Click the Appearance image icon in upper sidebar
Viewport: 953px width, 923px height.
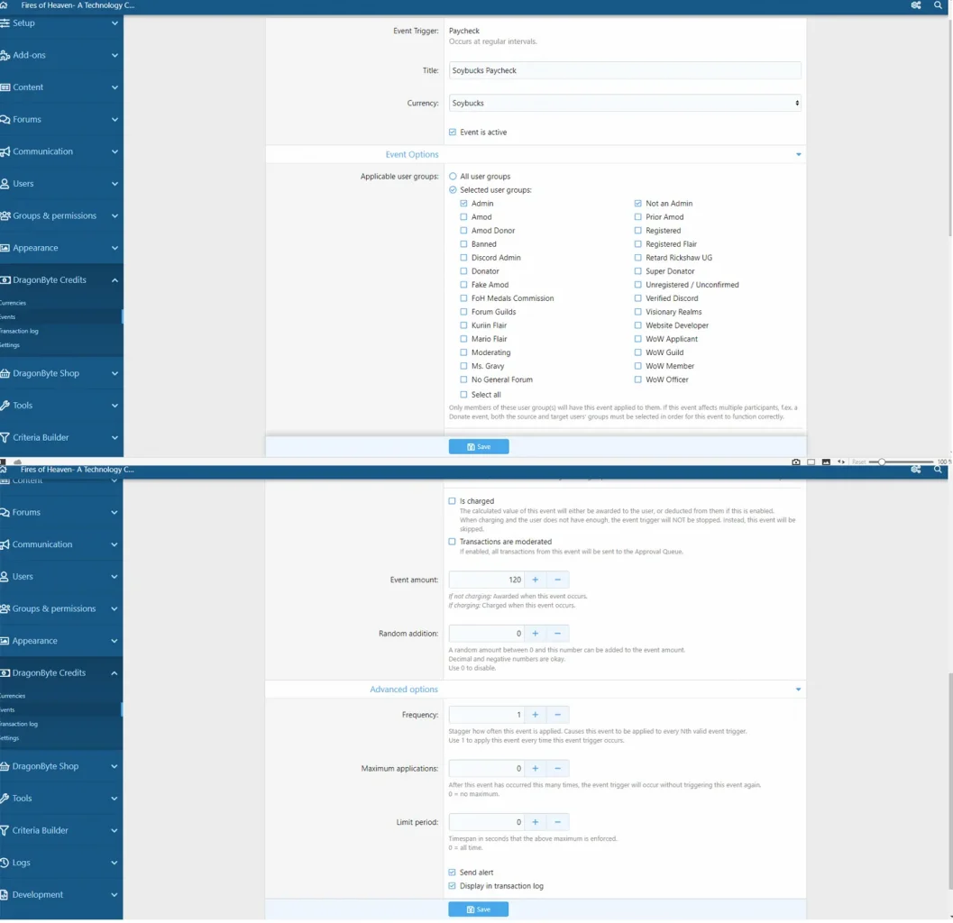5,248
